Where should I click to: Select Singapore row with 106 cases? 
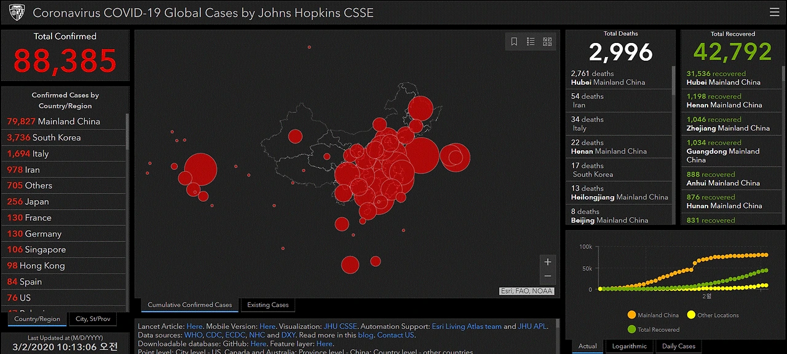[64, 250]
